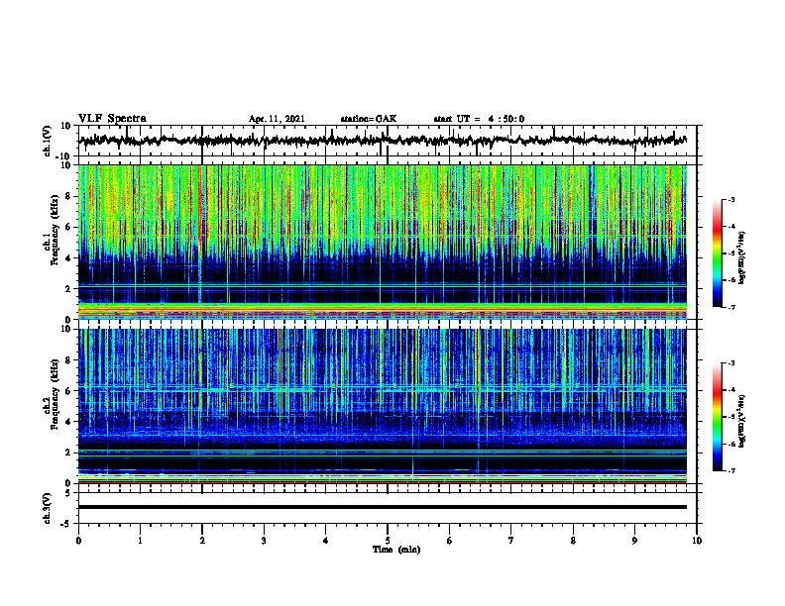Click the ch.1 spectrogram color scale bar

click(718, 253)
